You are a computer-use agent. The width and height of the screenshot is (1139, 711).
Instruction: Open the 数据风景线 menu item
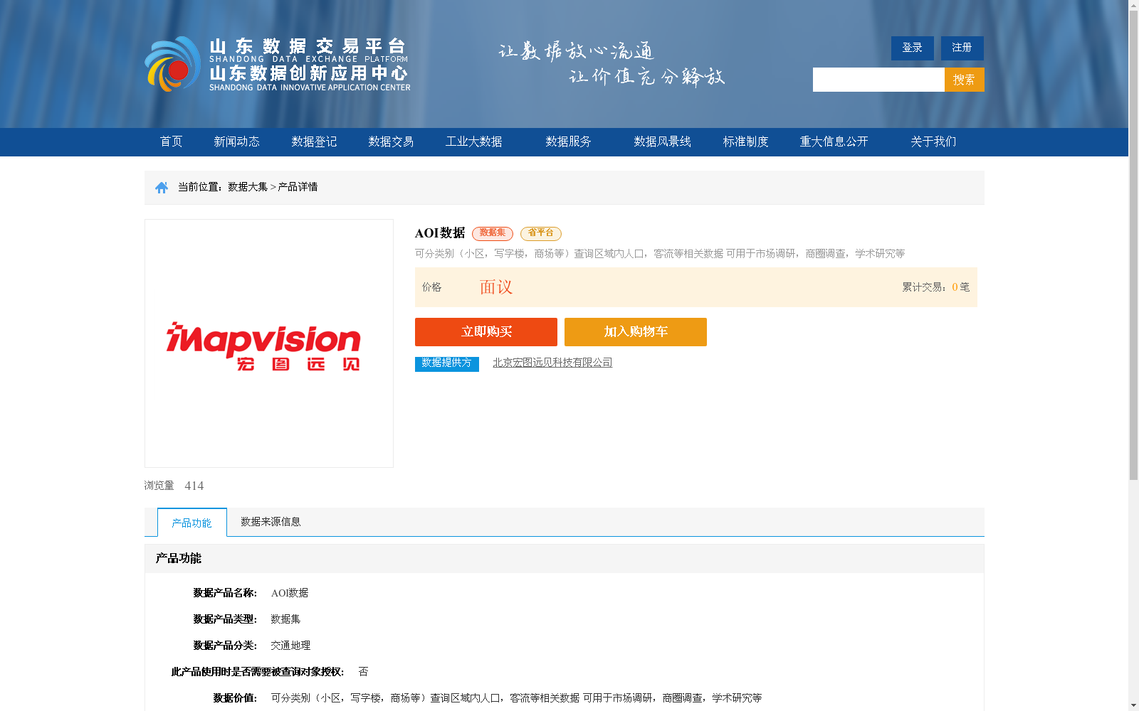(662, 141)
